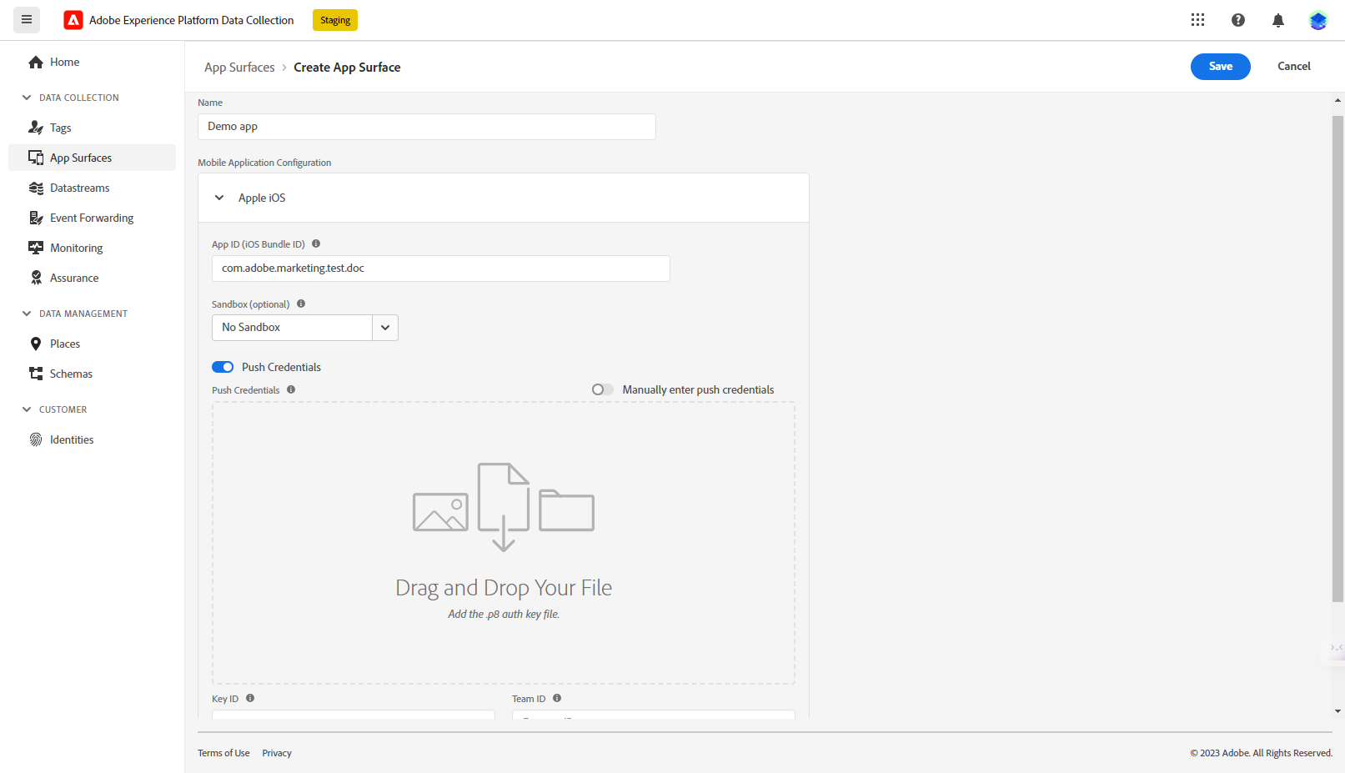Collapse the Apple iOS section

pos(219,198)
